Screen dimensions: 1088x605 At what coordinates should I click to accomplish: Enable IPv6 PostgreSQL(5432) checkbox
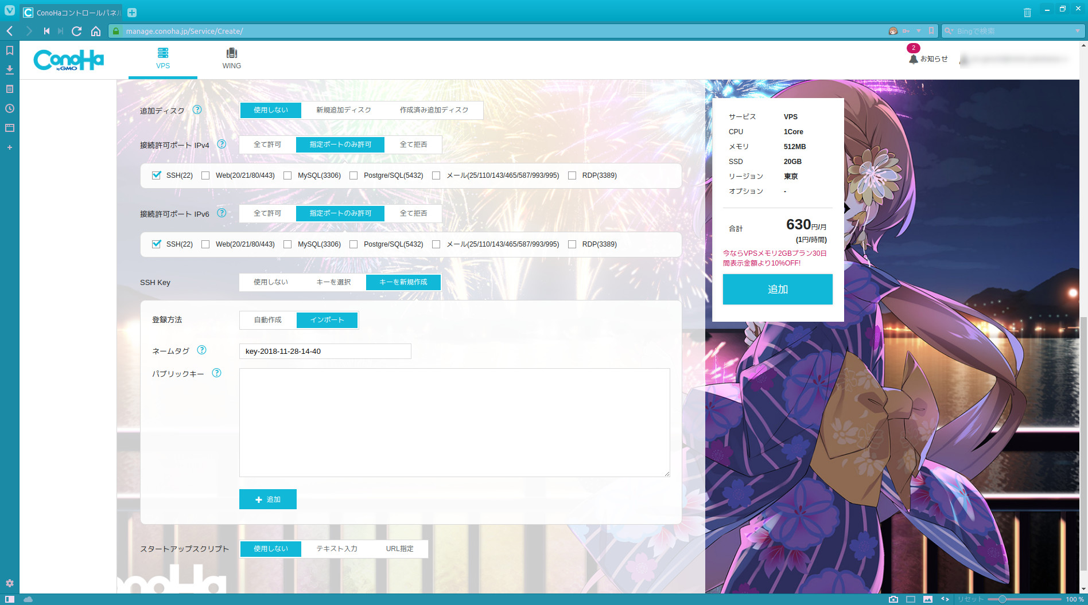[x=353, y=244]
